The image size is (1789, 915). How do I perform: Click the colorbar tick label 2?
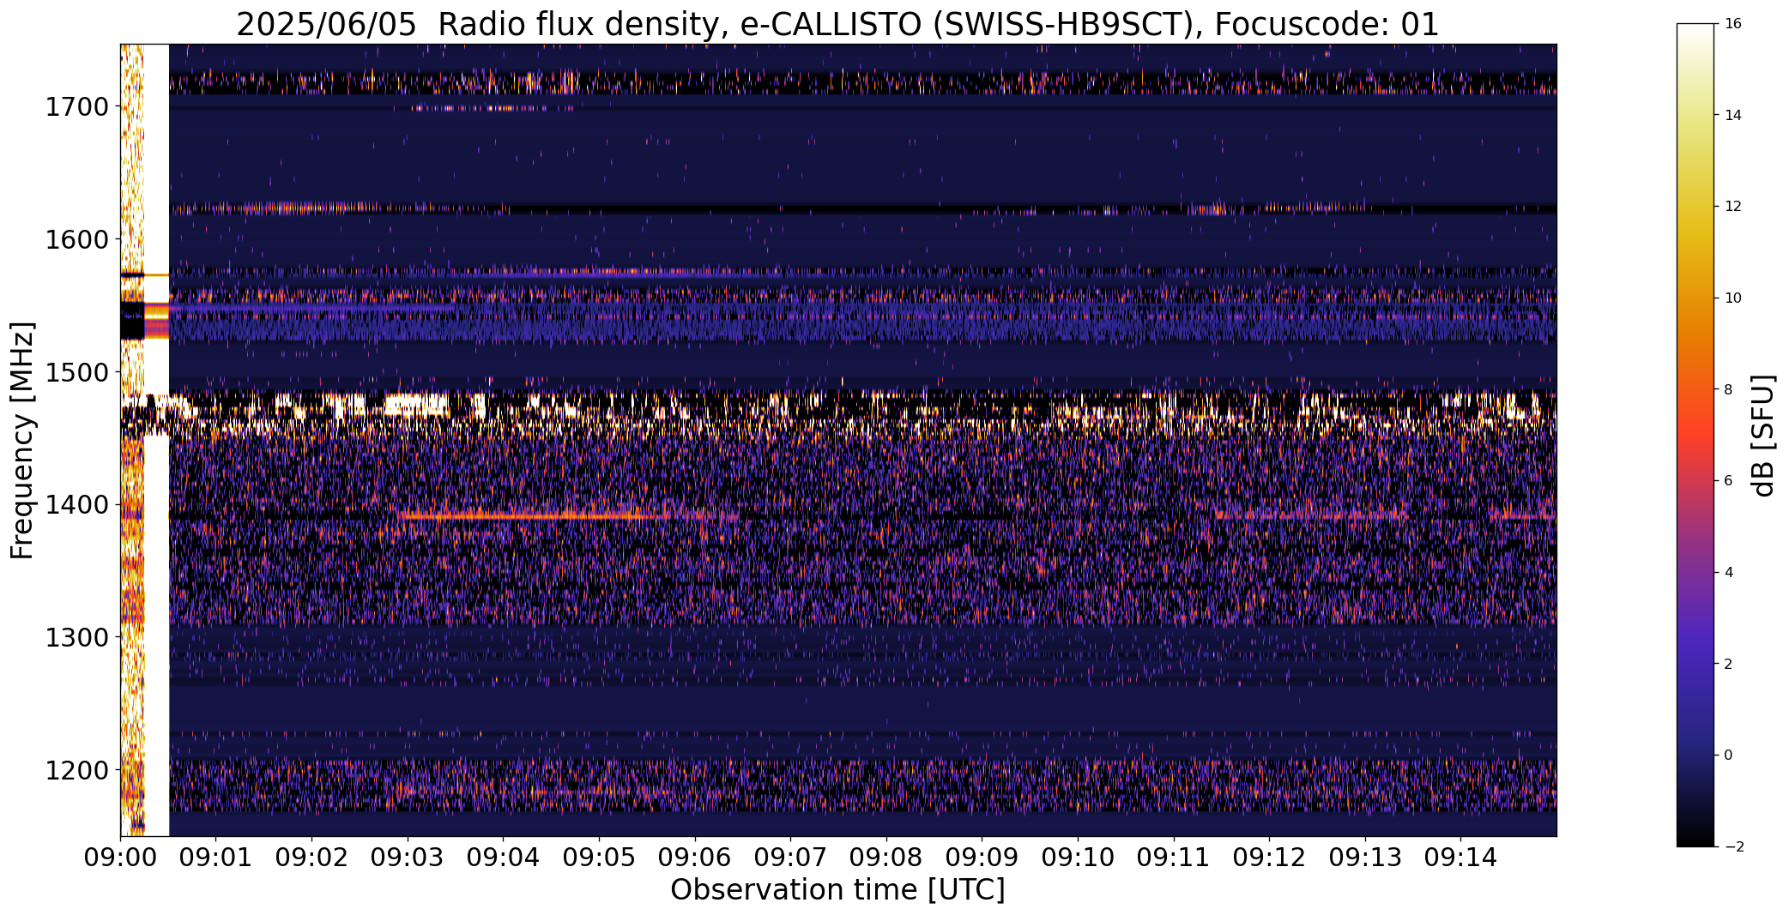1728,664
